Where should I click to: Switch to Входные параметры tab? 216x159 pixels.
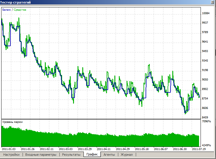click(x=41, y=155)
